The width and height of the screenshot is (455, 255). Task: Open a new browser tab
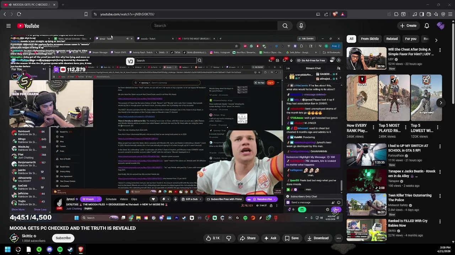[x=63, y=5]
